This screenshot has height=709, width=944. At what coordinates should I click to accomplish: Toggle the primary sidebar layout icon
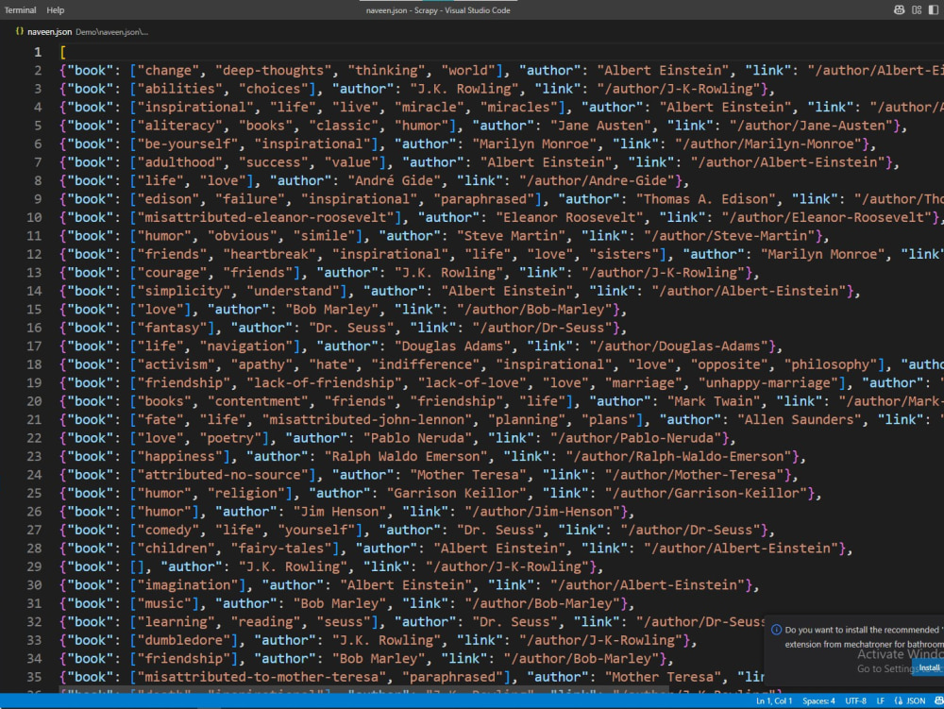(934, 10)
